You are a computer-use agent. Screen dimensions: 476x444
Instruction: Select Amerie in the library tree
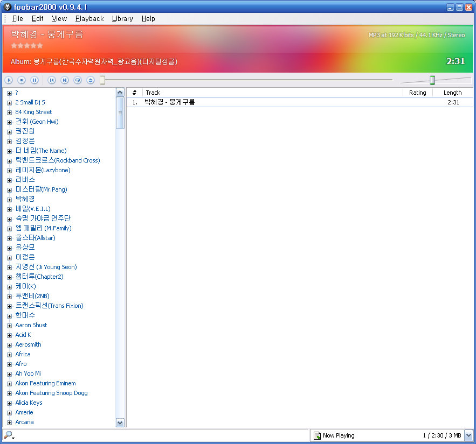24,412
